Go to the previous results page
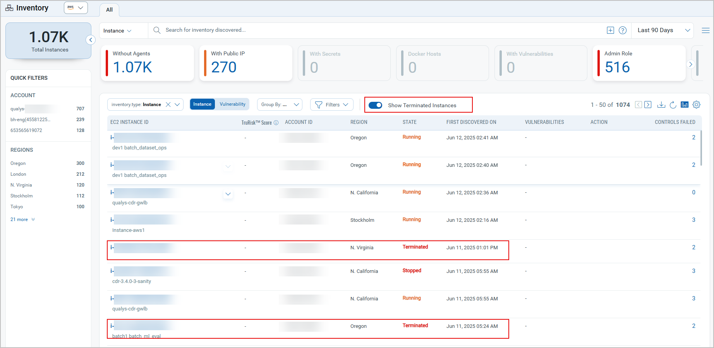This screenshot has height=348, width=714. (x=638, y=105)
